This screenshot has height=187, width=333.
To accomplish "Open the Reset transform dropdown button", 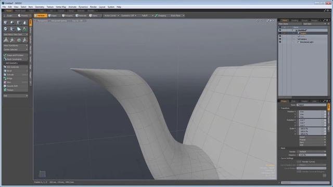I will click(312, 137).
